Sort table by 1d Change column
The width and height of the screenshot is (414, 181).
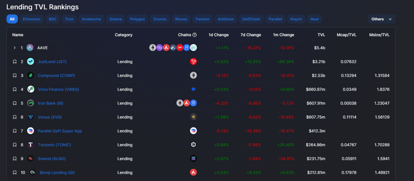click(x=218, y=35)
